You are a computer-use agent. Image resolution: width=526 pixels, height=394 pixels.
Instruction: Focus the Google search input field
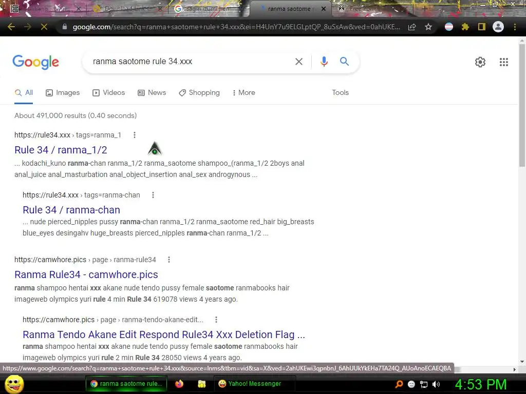pyautogui.click(x=190, y=62)
